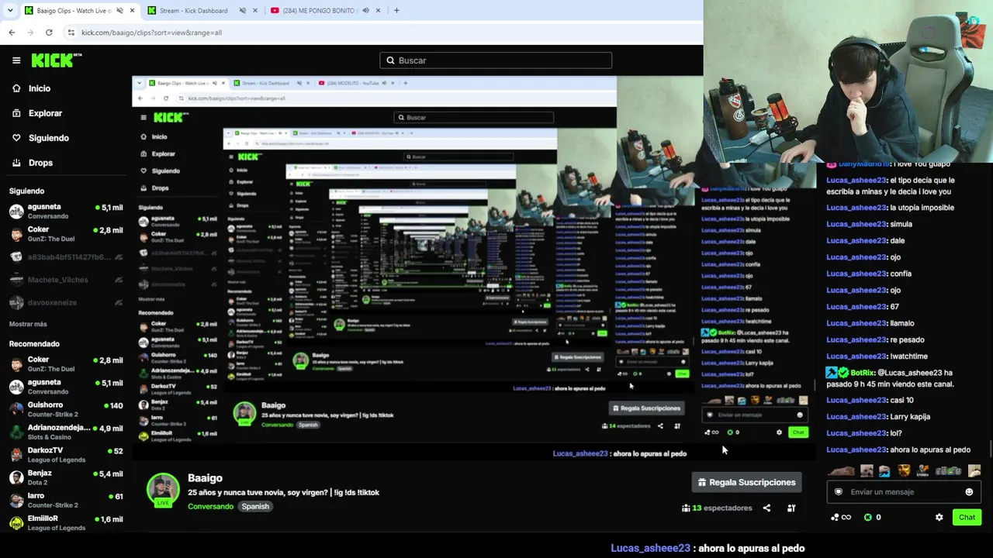Click the chat panel scrollbar

point(990,448)
